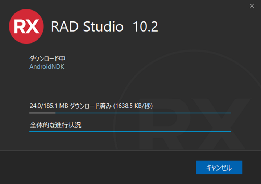Click the 24.0/185.1 MB download status text
Viewport: 261px width, 184px height.
[91, 106]
